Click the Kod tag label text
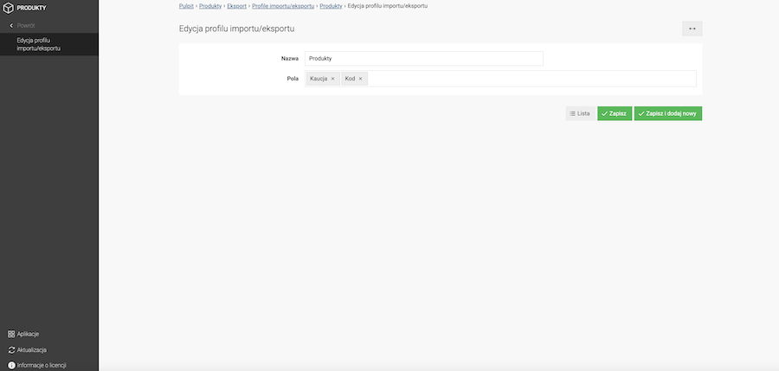Image resolution: width=779 pixels, height=371 pixels. coord(350,79)
